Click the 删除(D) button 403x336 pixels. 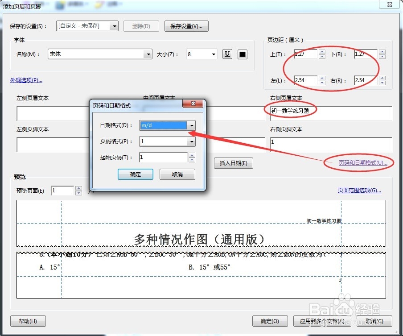(141, 26)
